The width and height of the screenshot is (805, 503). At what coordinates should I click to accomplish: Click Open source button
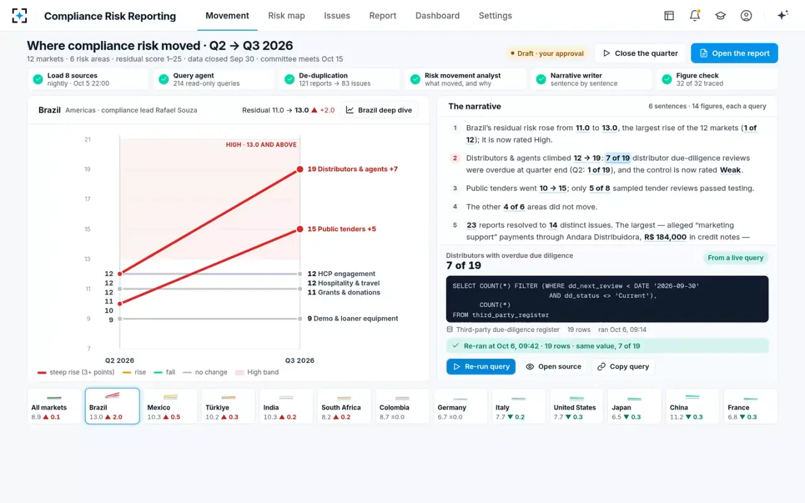(553, 367)
